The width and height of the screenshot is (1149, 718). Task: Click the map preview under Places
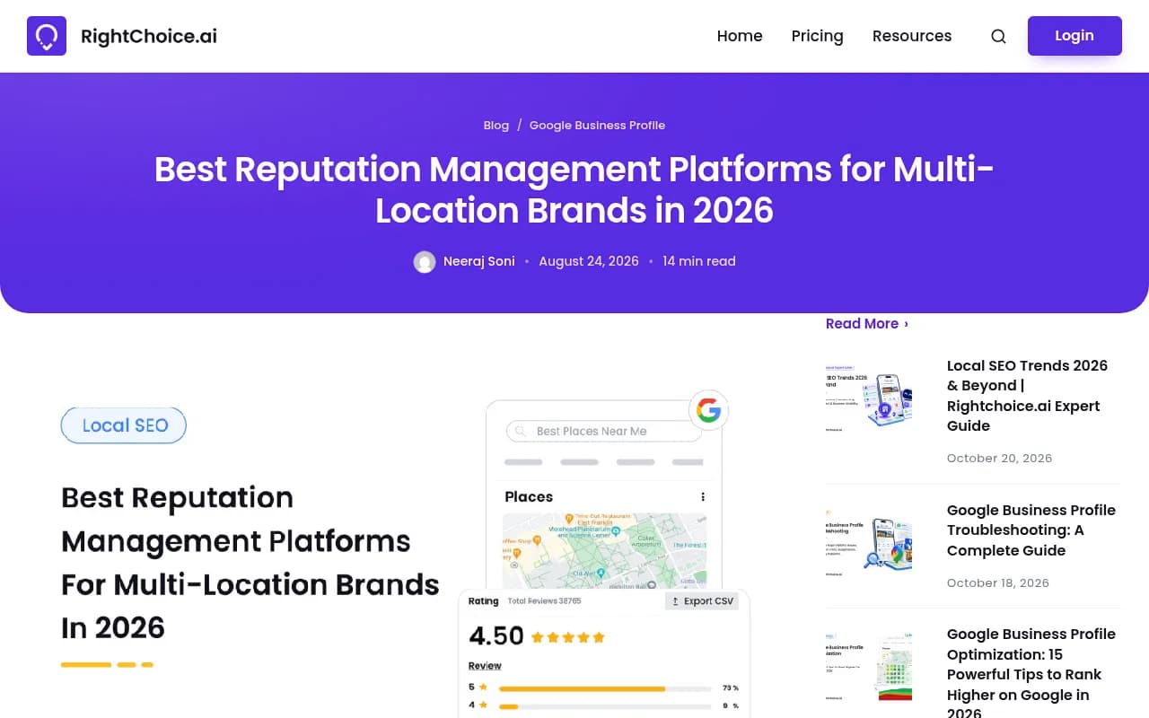[604, 550]
